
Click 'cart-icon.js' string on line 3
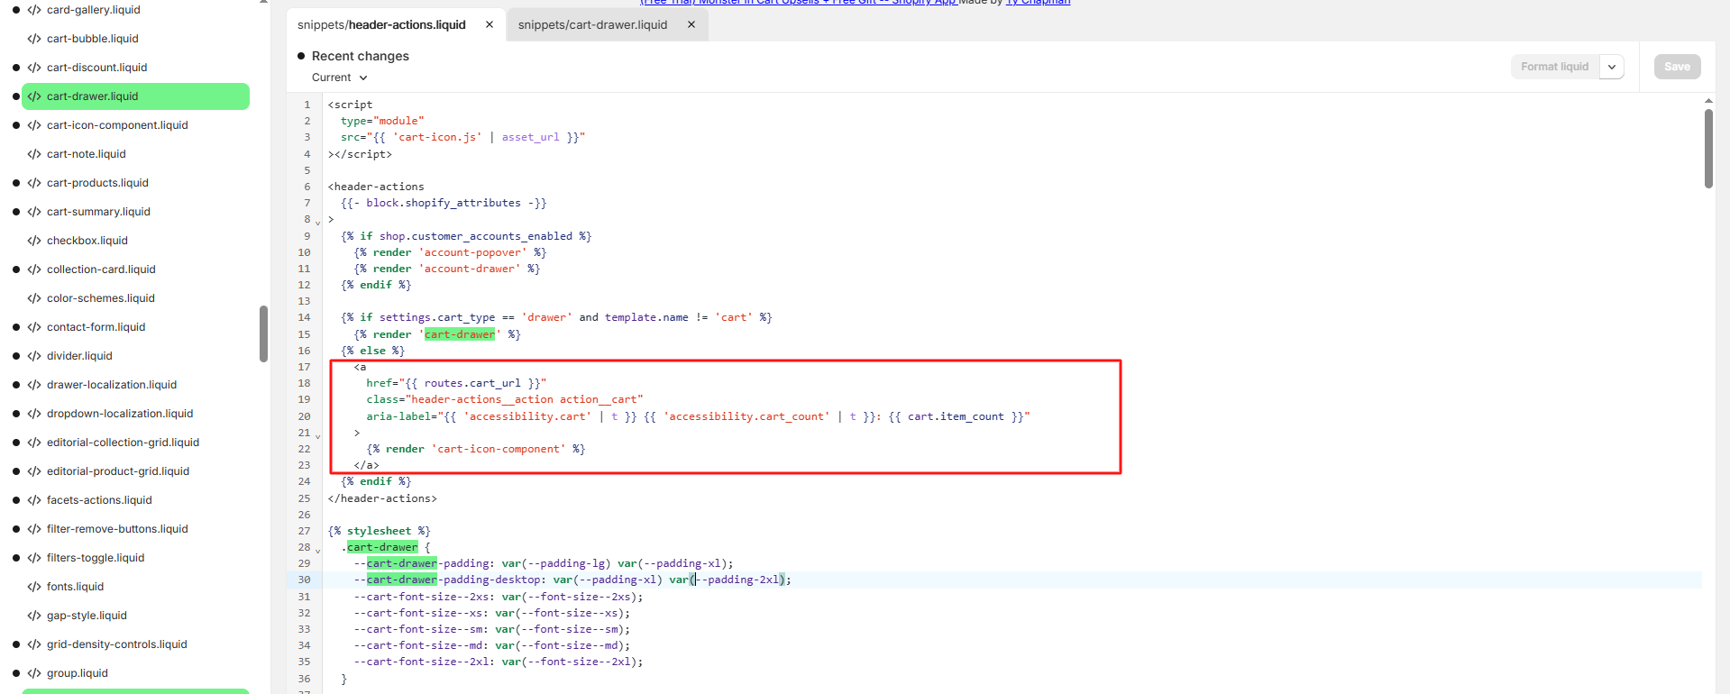[437, 137]
